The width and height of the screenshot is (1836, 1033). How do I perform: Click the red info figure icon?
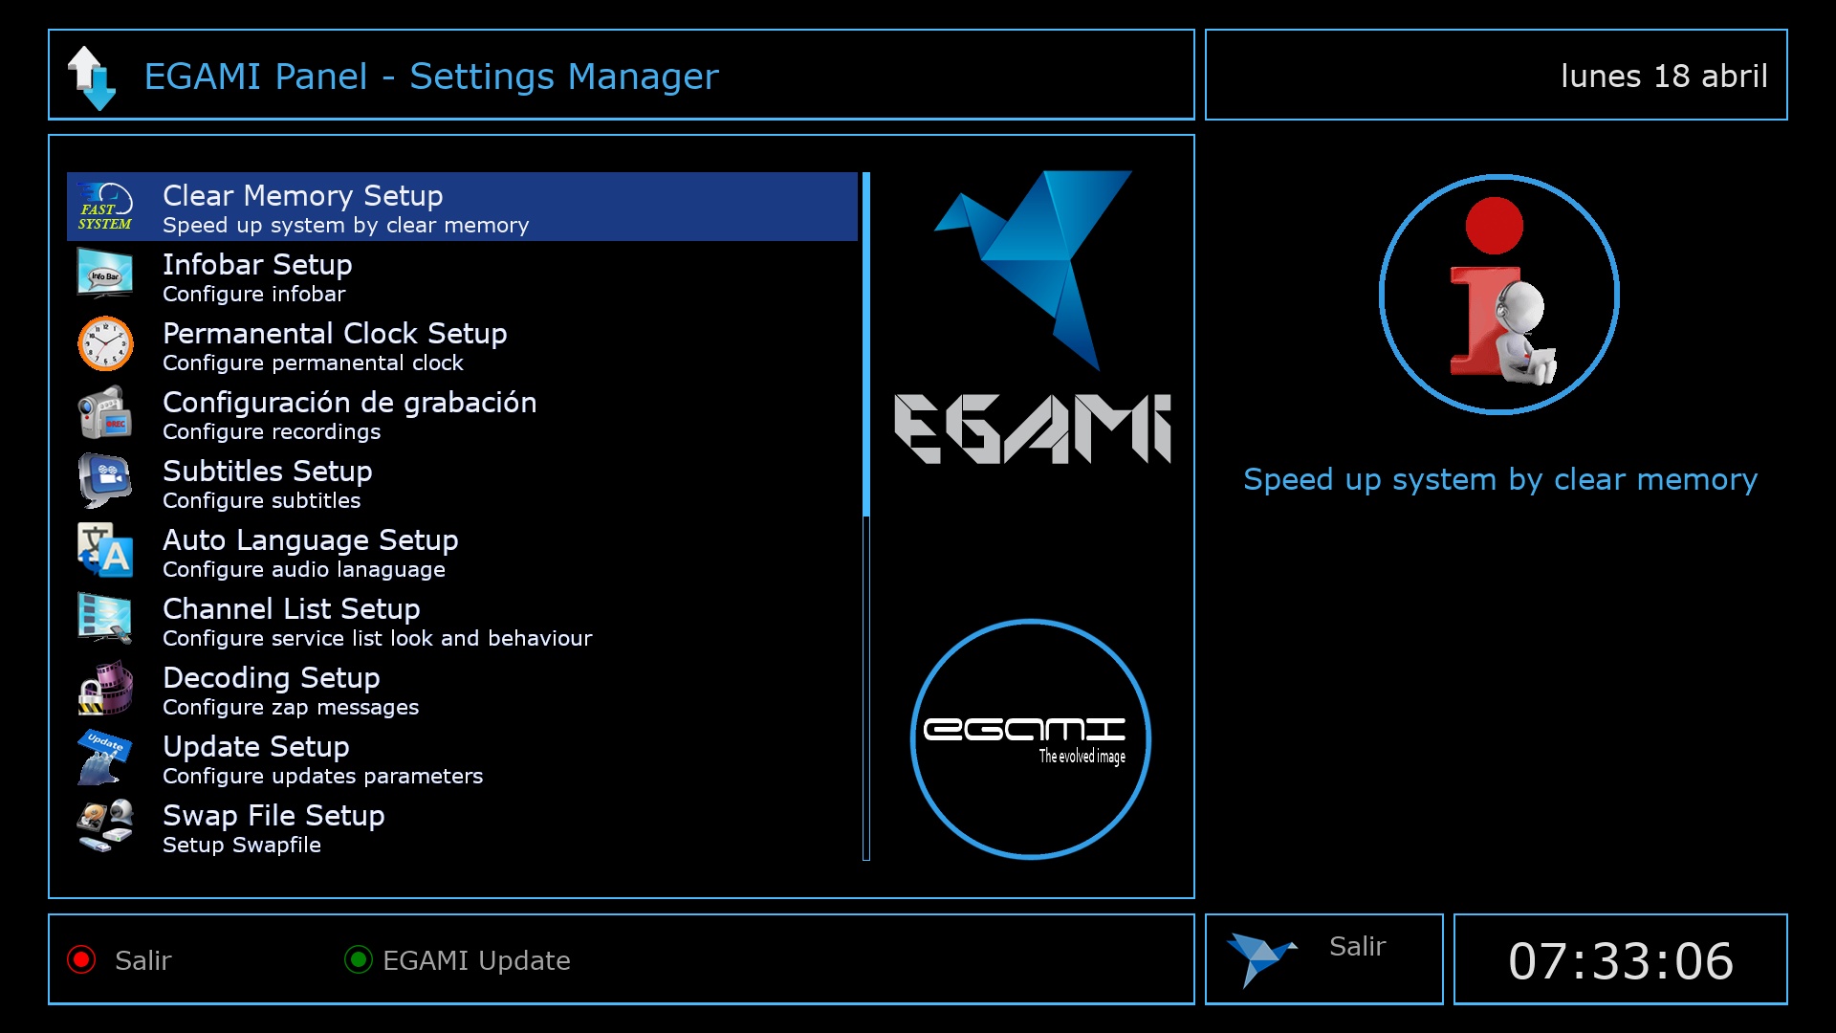(1498, 295)
